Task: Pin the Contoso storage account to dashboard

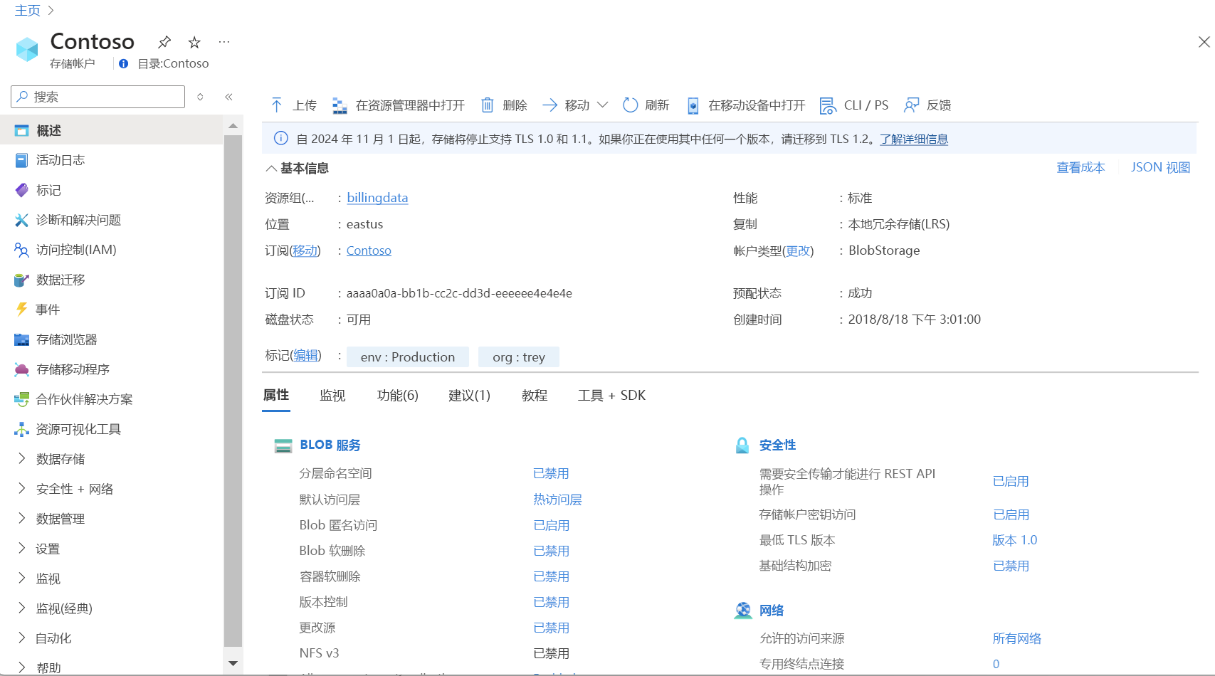Action: (164, 42)
